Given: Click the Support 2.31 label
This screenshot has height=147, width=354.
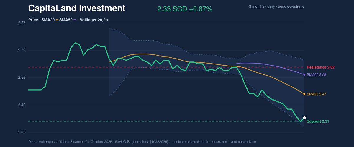Looking at the screenshot, I should point(318,121).
